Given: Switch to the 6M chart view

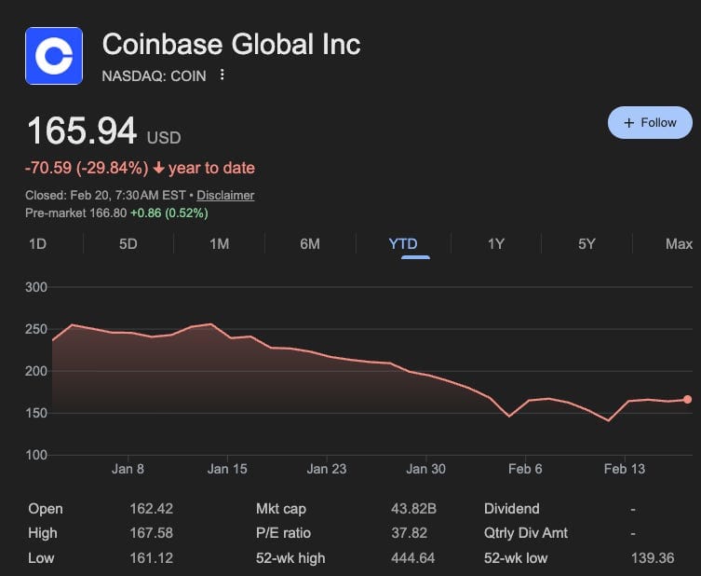Looking at the screenshot, I should click(x=310, y=244).
